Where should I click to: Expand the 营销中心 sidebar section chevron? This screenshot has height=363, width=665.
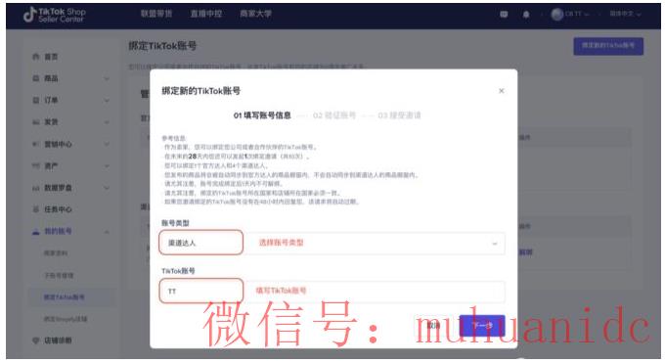tap(107, 145)
